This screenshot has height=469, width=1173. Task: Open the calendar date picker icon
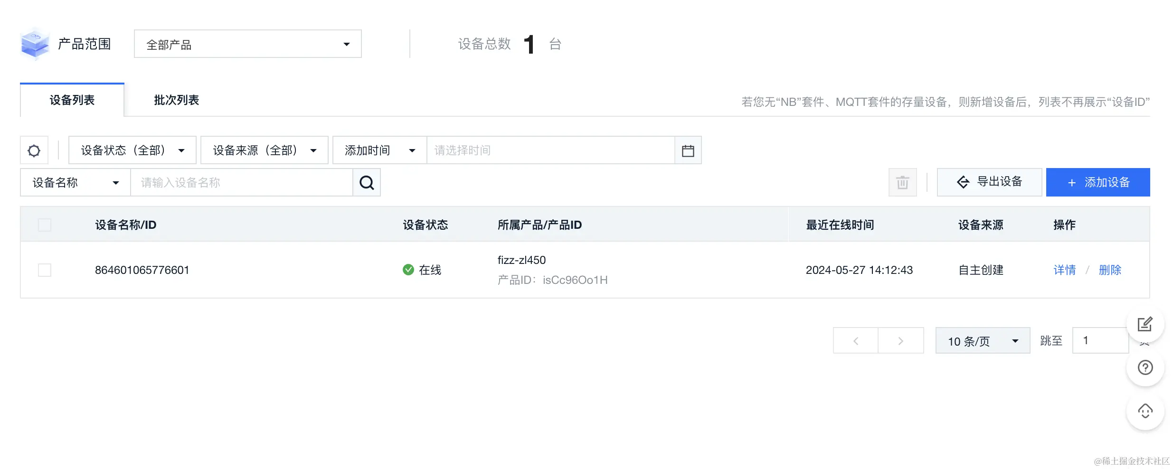688,150
